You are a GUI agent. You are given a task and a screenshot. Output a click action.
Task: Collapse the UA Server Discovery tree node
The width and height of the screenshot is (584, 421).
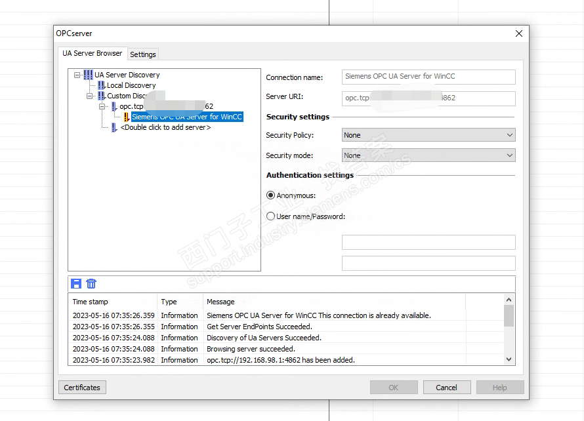[x=77, y=75]
